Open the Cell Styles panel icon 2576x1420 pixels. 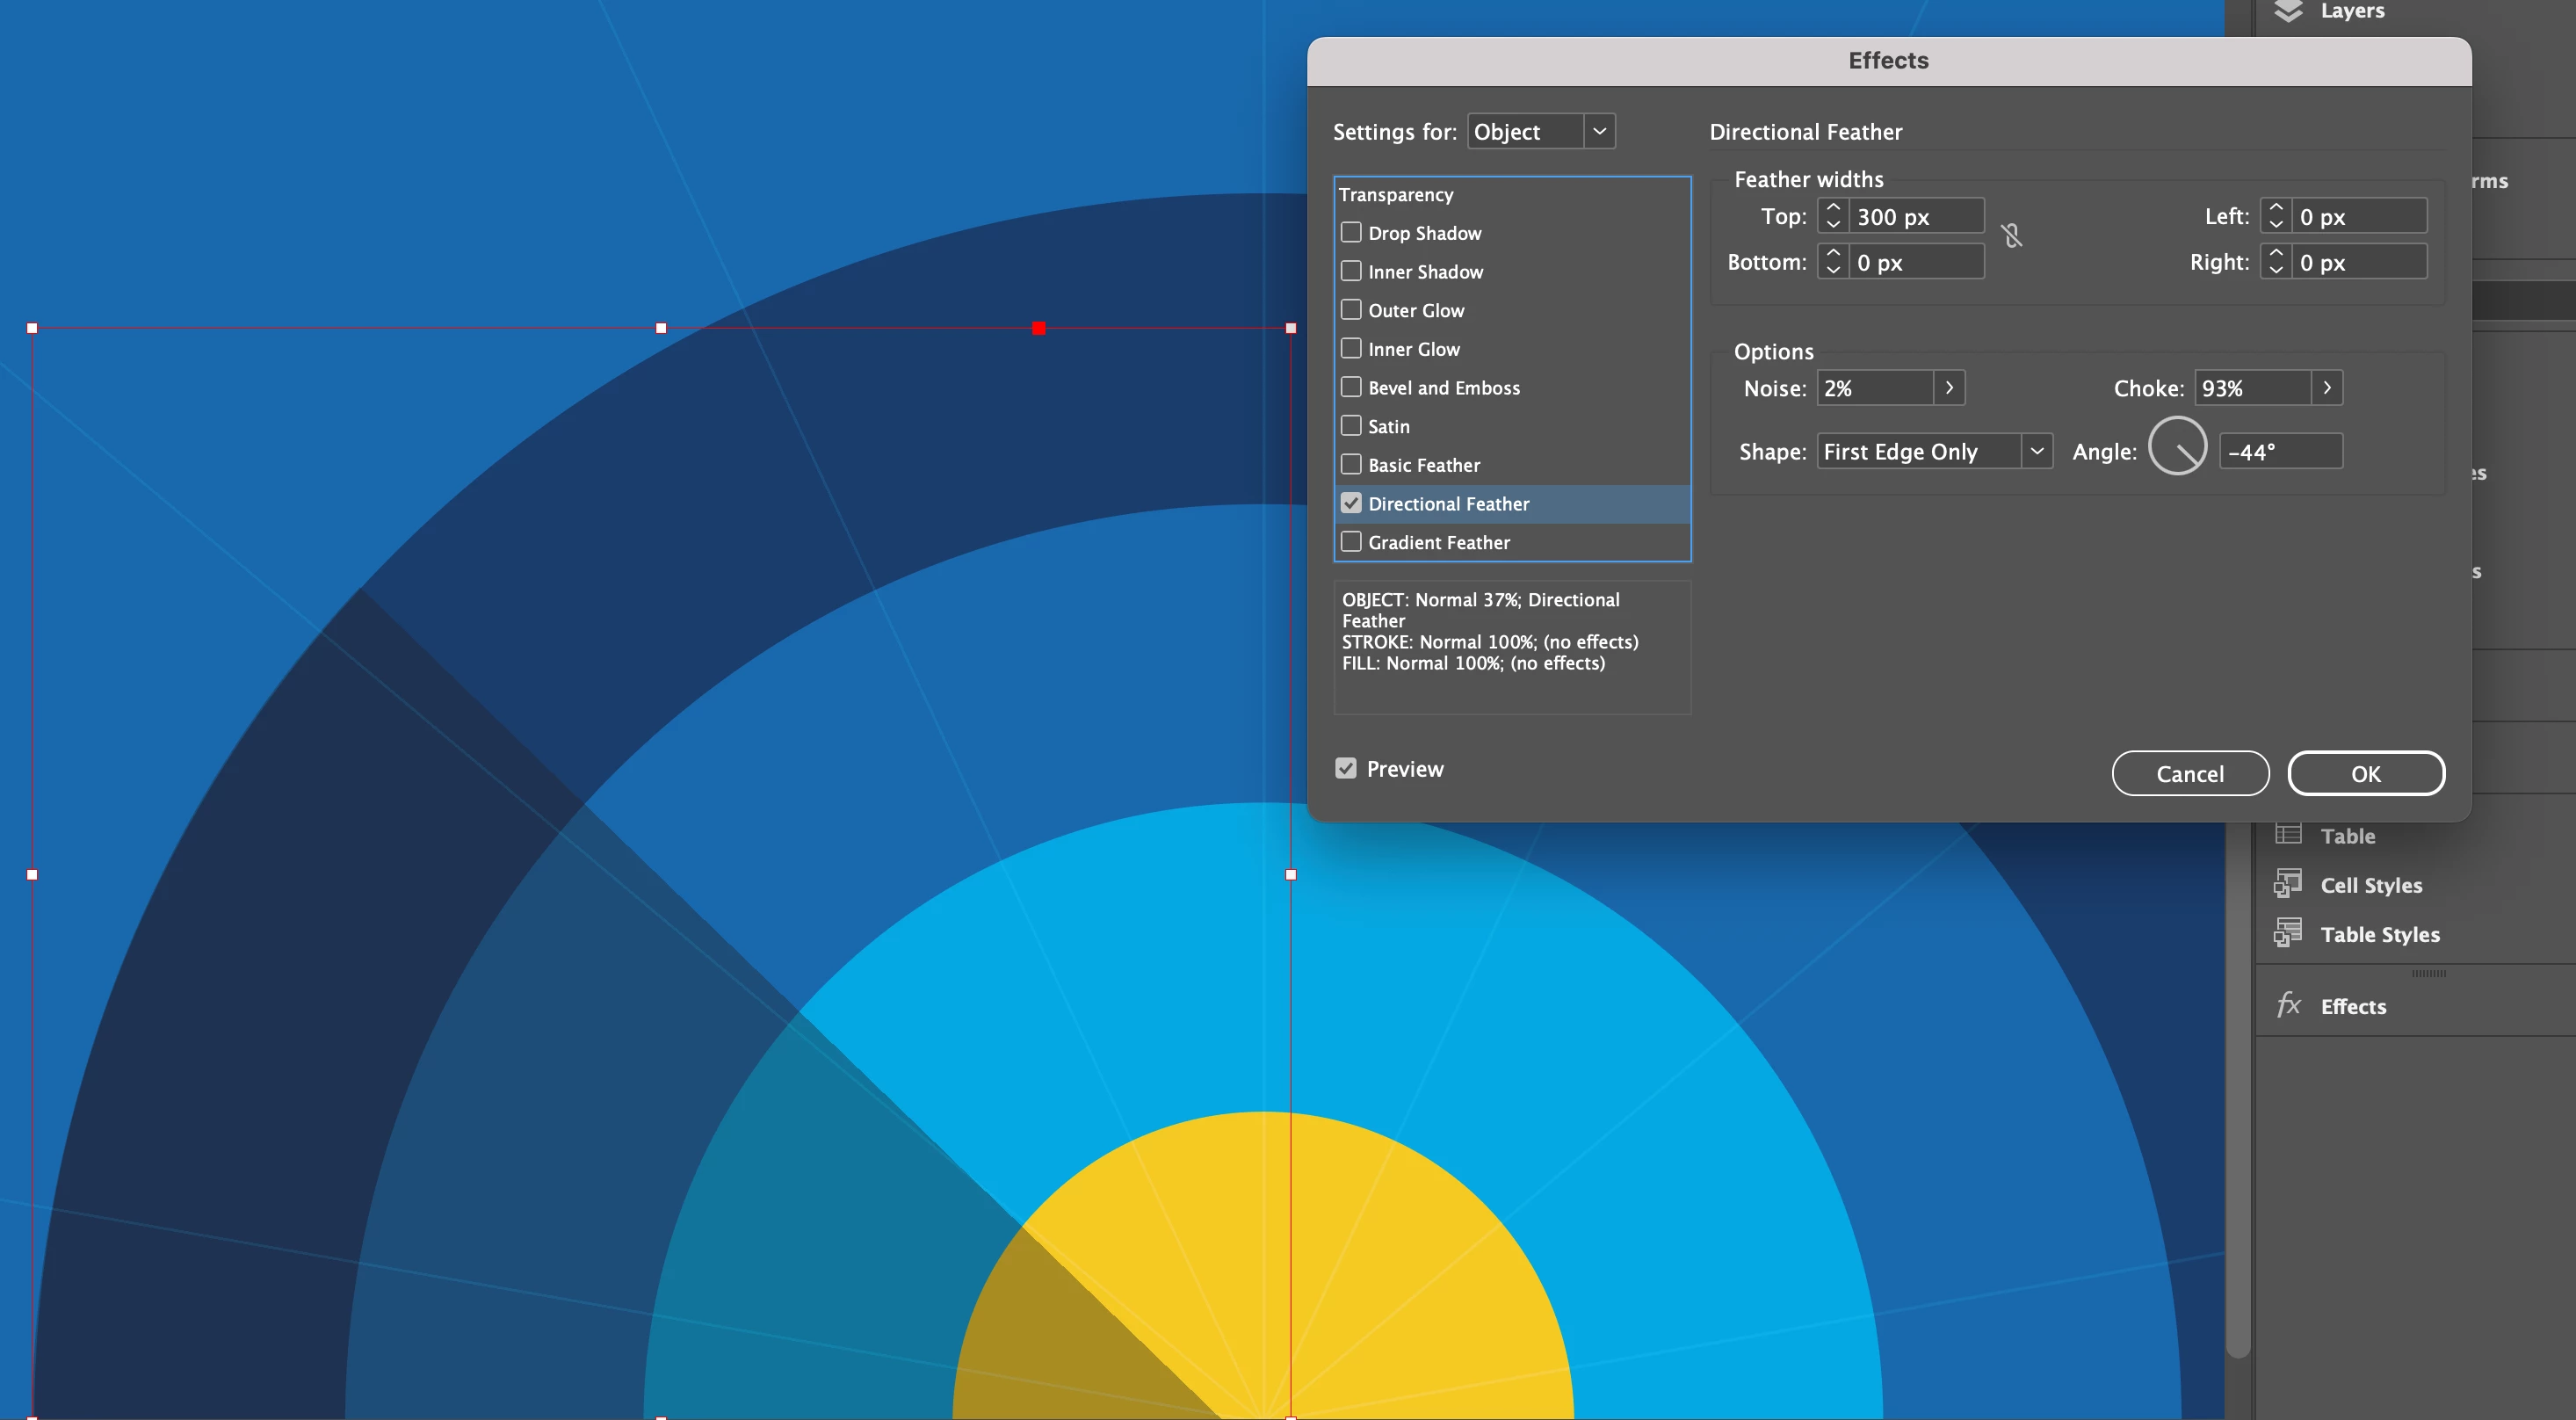pos(2288,884)
